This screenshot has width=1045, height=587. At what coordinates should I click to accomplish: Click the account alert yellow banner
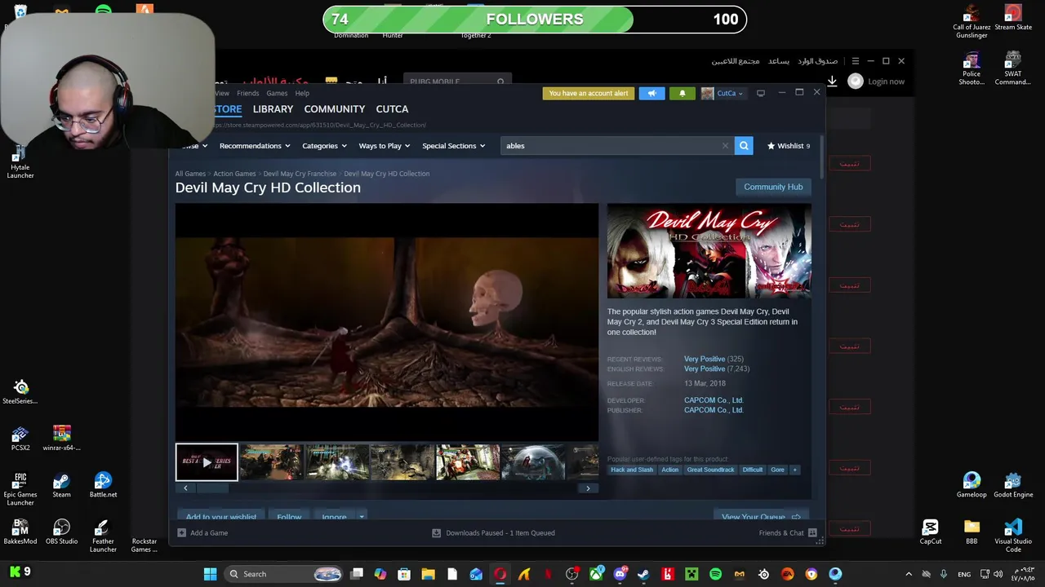coord(589,93)
